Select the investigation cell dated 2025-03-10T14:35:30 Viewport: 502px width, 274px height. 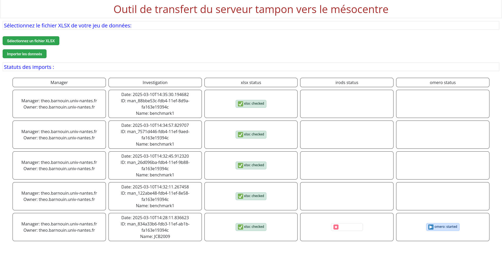[155, 104]
